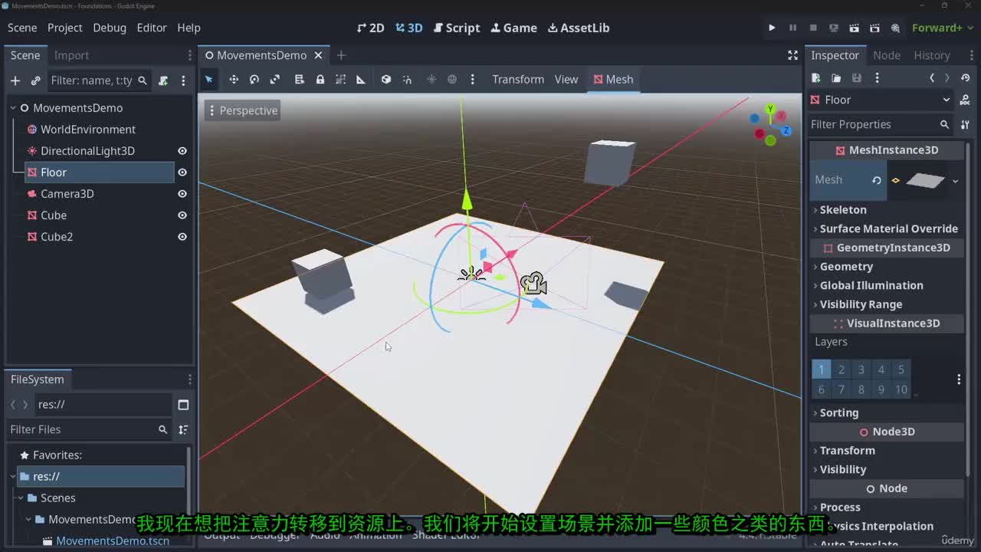The width and height of the screenshot is (981, 552).
Task: Hide the Cube2 node
Action: pyautogui.click(x=182, y=237)
